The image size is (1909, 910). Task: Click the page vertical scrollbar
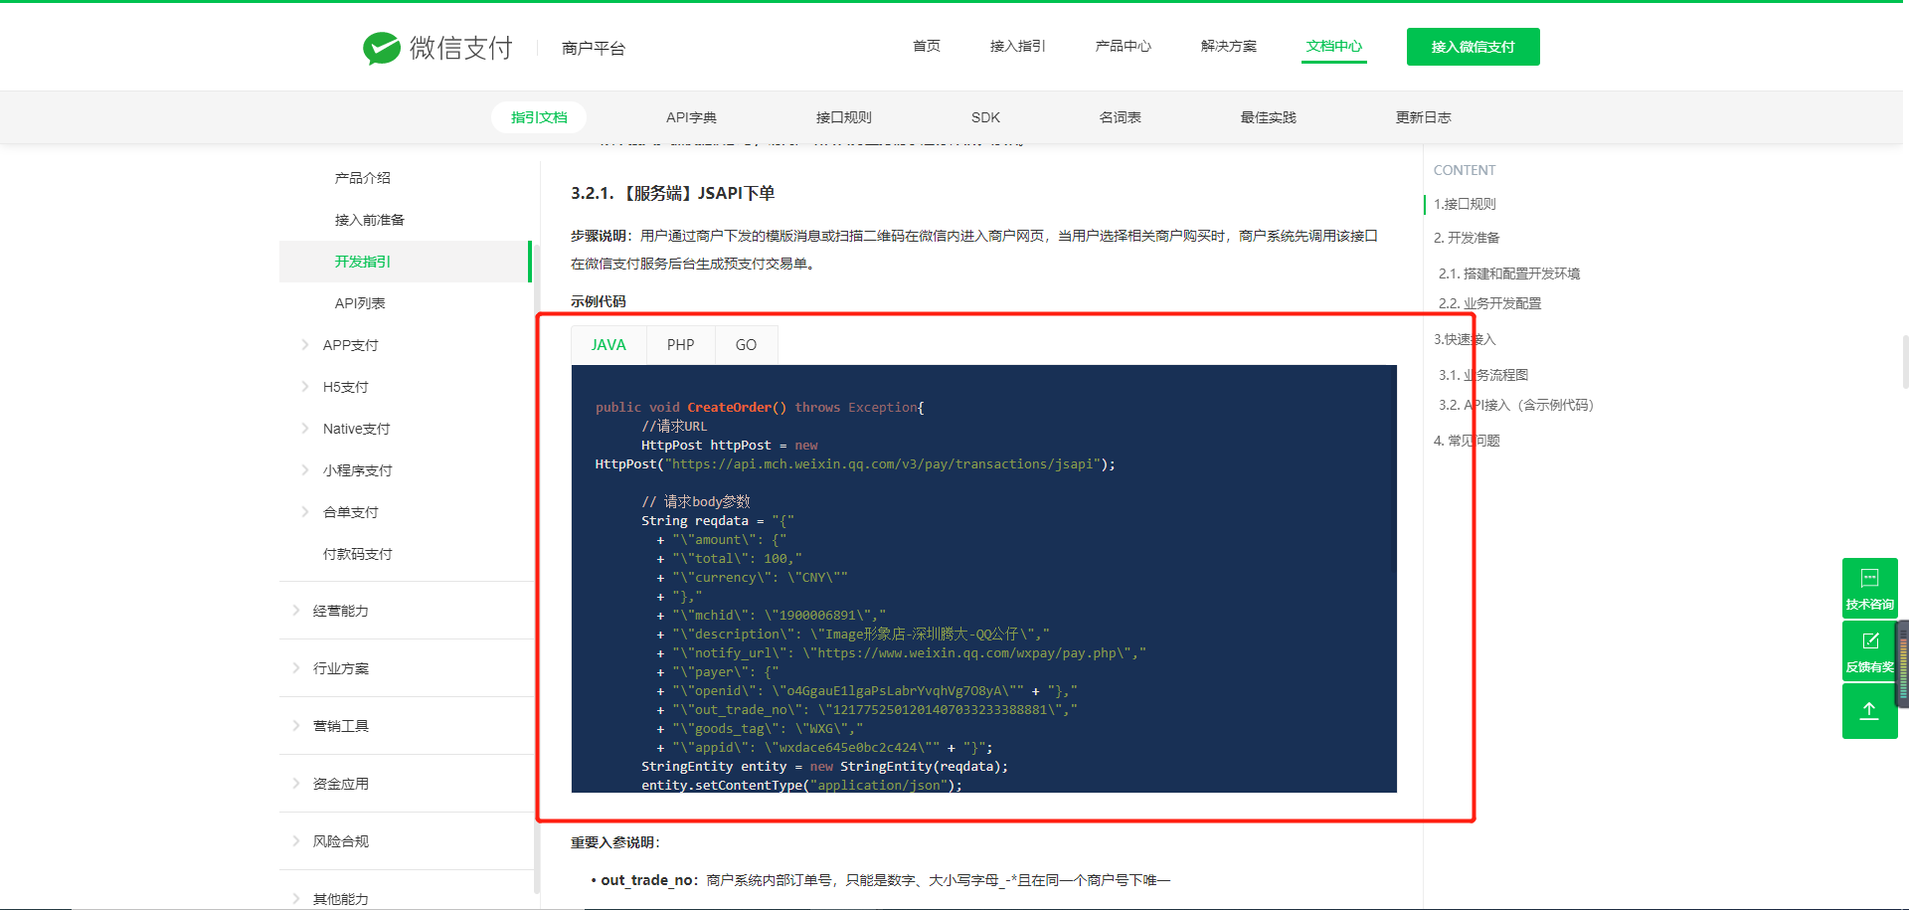pos(1905,362)
